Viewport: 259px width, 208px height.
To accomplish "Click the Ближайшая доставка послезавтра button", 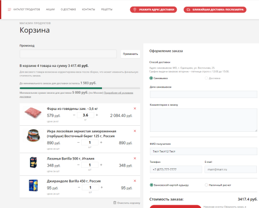I will pos(215,10).
